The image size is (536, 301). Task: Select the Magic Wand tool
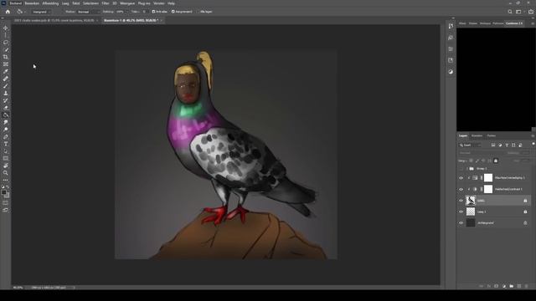[x=6, y=49]
